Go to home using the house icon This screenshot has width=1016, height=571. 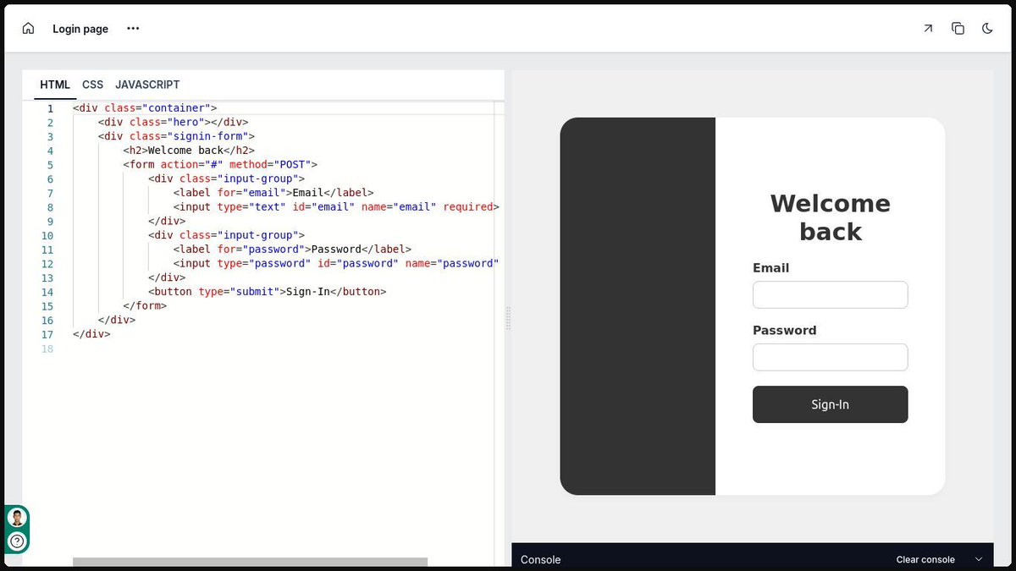(x=28, y=28)
